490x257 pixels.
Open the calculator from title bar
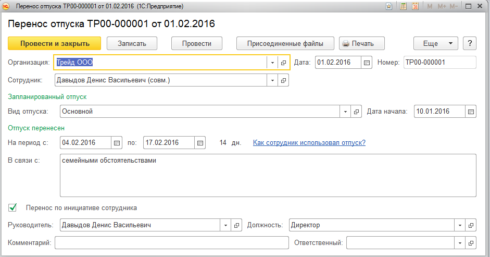coord(404,6)
